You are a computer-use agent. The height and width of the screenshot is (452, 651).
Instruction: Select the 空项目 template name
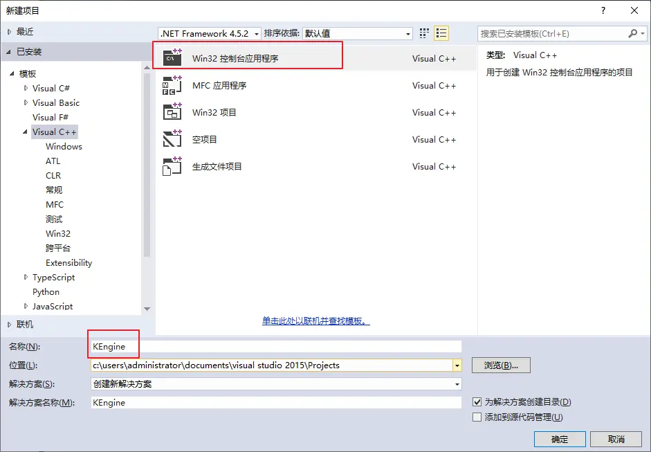click(205, 139)
